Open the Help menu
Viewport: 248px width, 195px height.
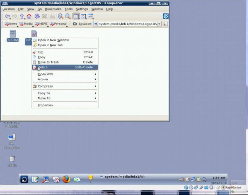tap(109, 9)
